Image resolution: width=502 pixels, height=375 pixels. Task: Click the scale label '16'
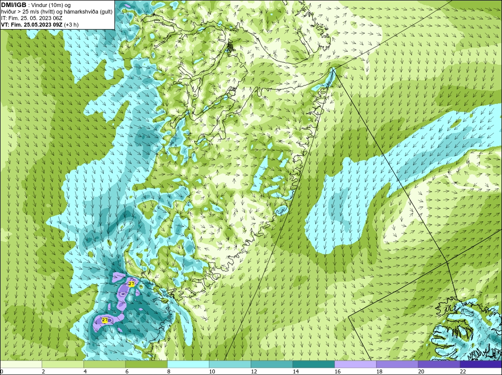coord(337,371)
